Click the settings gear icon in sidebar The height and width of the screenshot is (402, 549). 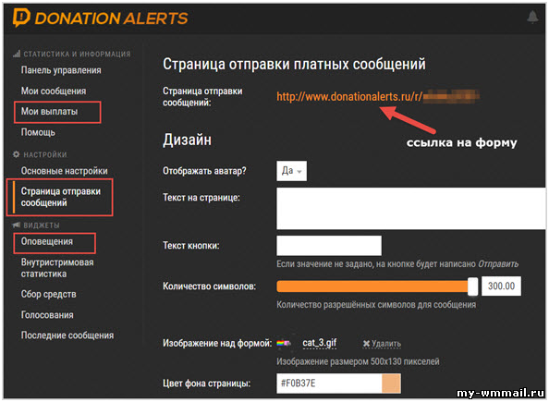click(16, 154)
